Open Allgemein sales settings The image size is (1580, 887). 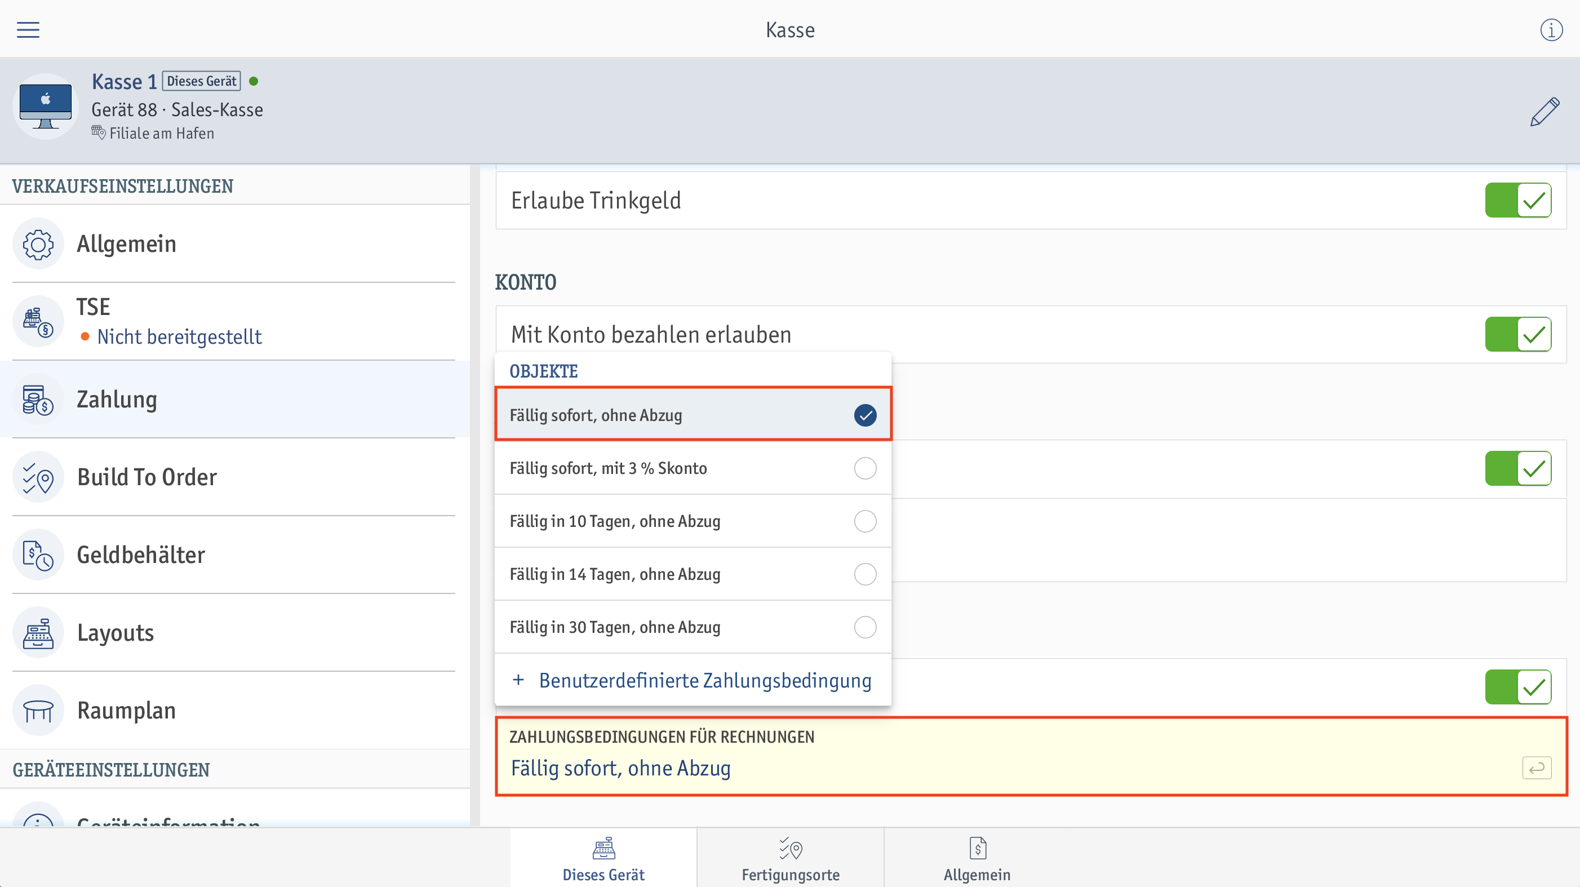pyautogui.click(x=234, y=244)
